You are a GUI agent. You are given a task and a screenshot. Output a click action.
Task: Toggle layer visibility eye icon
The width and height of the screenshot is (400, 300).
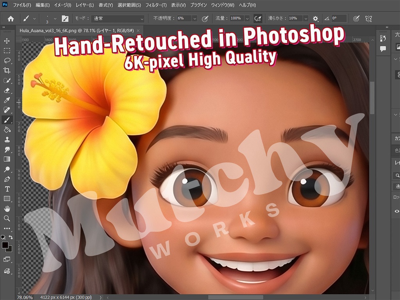point(397,211)
